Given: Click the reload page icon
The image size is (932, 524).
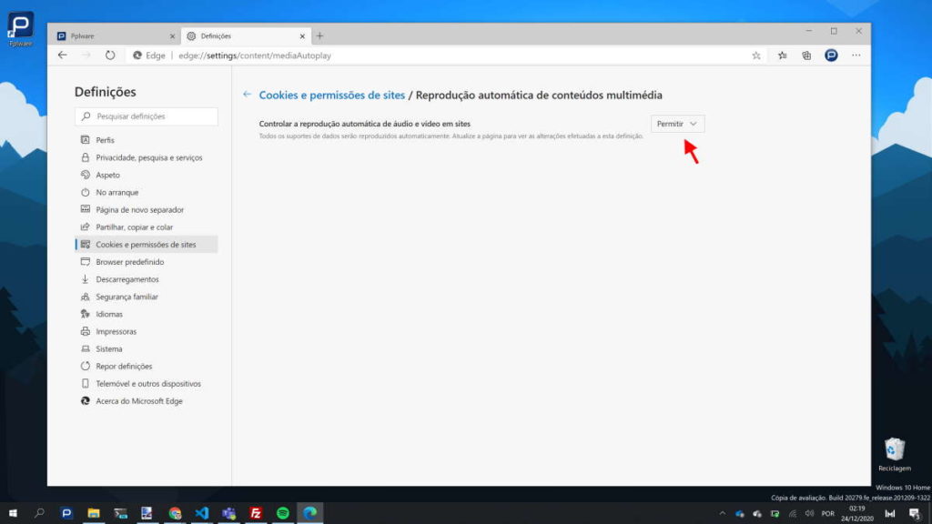Looking at the screenshot, I should [109, 55].
